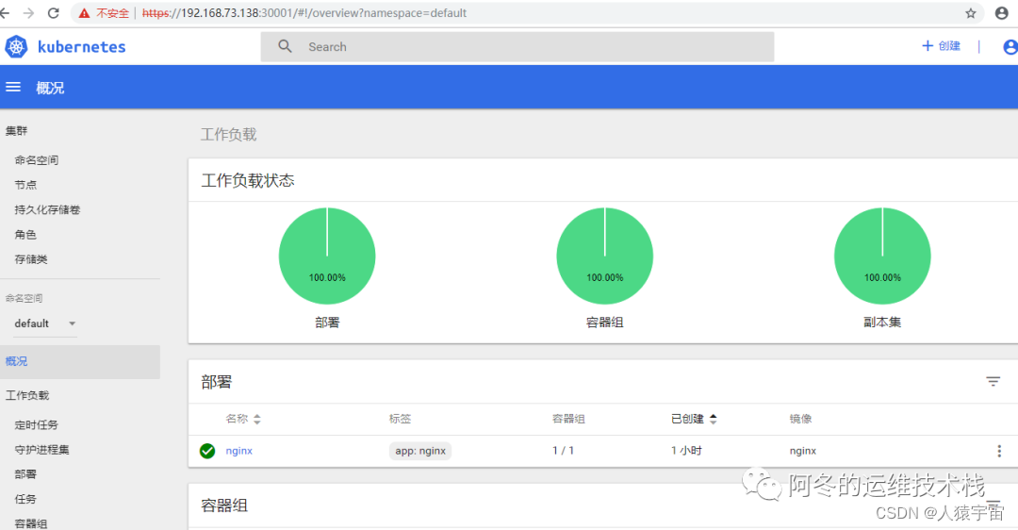Open 任务 in sidebar
The width and height of the screenshot is (1018, 530).
pos(25,499)
